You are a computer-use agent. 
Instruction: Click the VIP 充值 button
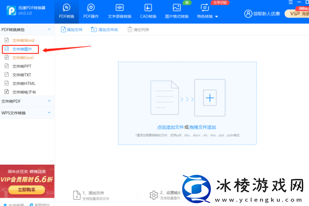tap(297, 13)
